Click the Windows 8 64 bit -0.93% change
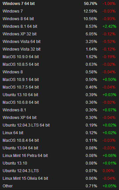 point(109,19)
